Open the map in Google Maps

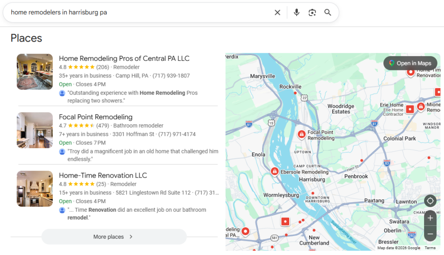(x=410, y=63)
